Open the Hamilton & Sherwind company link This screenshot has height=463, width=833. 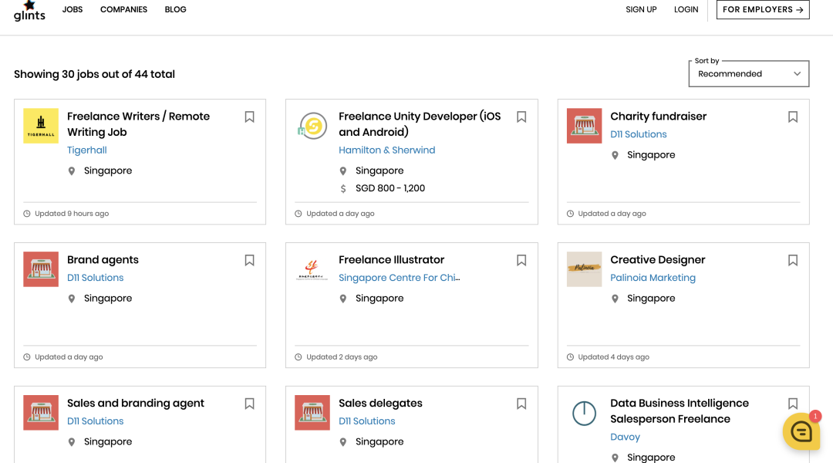[386, 150]
